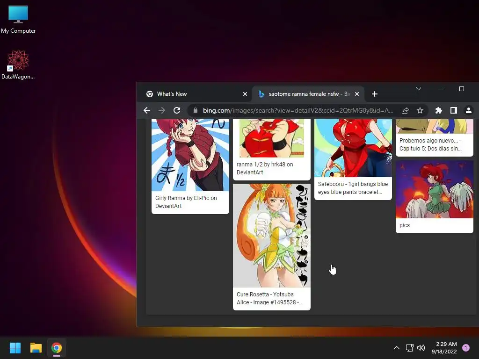Open volume control tray icon
479x359 pixels.
point(421,348)
